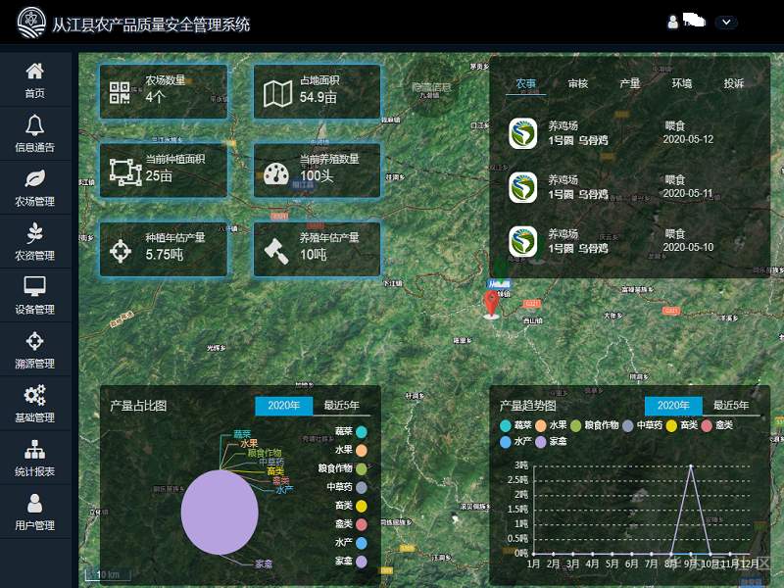
Task: Switch to the 投诉 tab
Action: pyautogui.click(x=734, y=83)
